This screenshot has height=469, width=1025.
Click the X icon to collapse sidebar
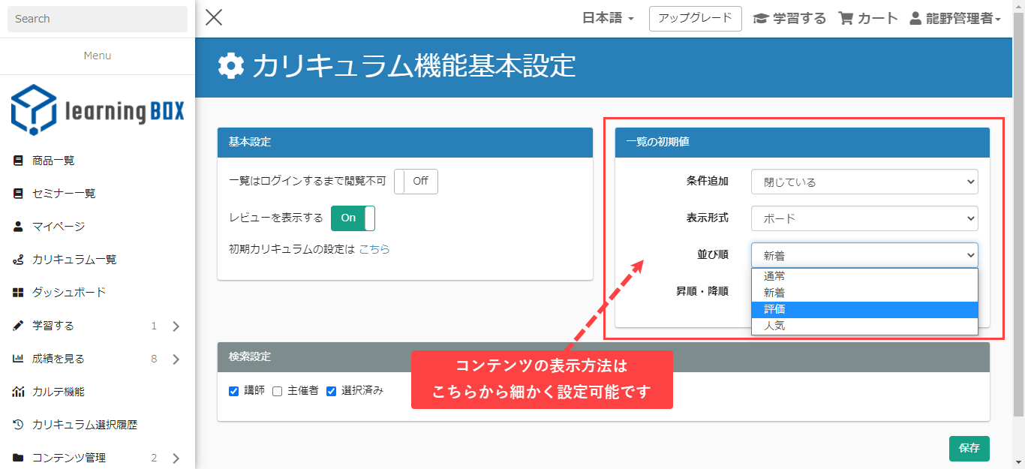pos(214,17)
